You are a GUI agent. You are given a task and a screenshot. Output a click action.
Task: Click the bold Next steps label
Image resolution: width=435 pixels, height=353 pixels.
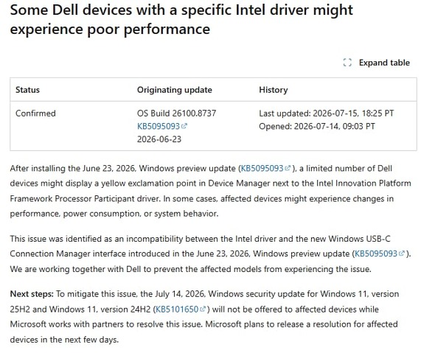coord(32,294)
